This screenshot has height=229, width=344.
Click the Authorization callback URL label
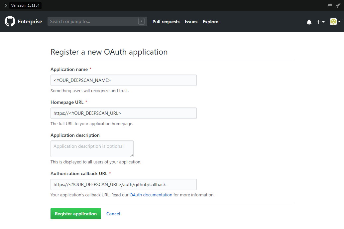pyautogui.click(x=79, y=174)
